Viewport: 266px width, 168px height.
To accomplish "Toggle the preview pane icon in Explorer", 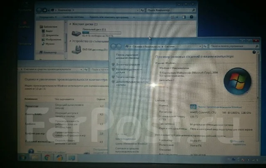I will pos(184,17).
